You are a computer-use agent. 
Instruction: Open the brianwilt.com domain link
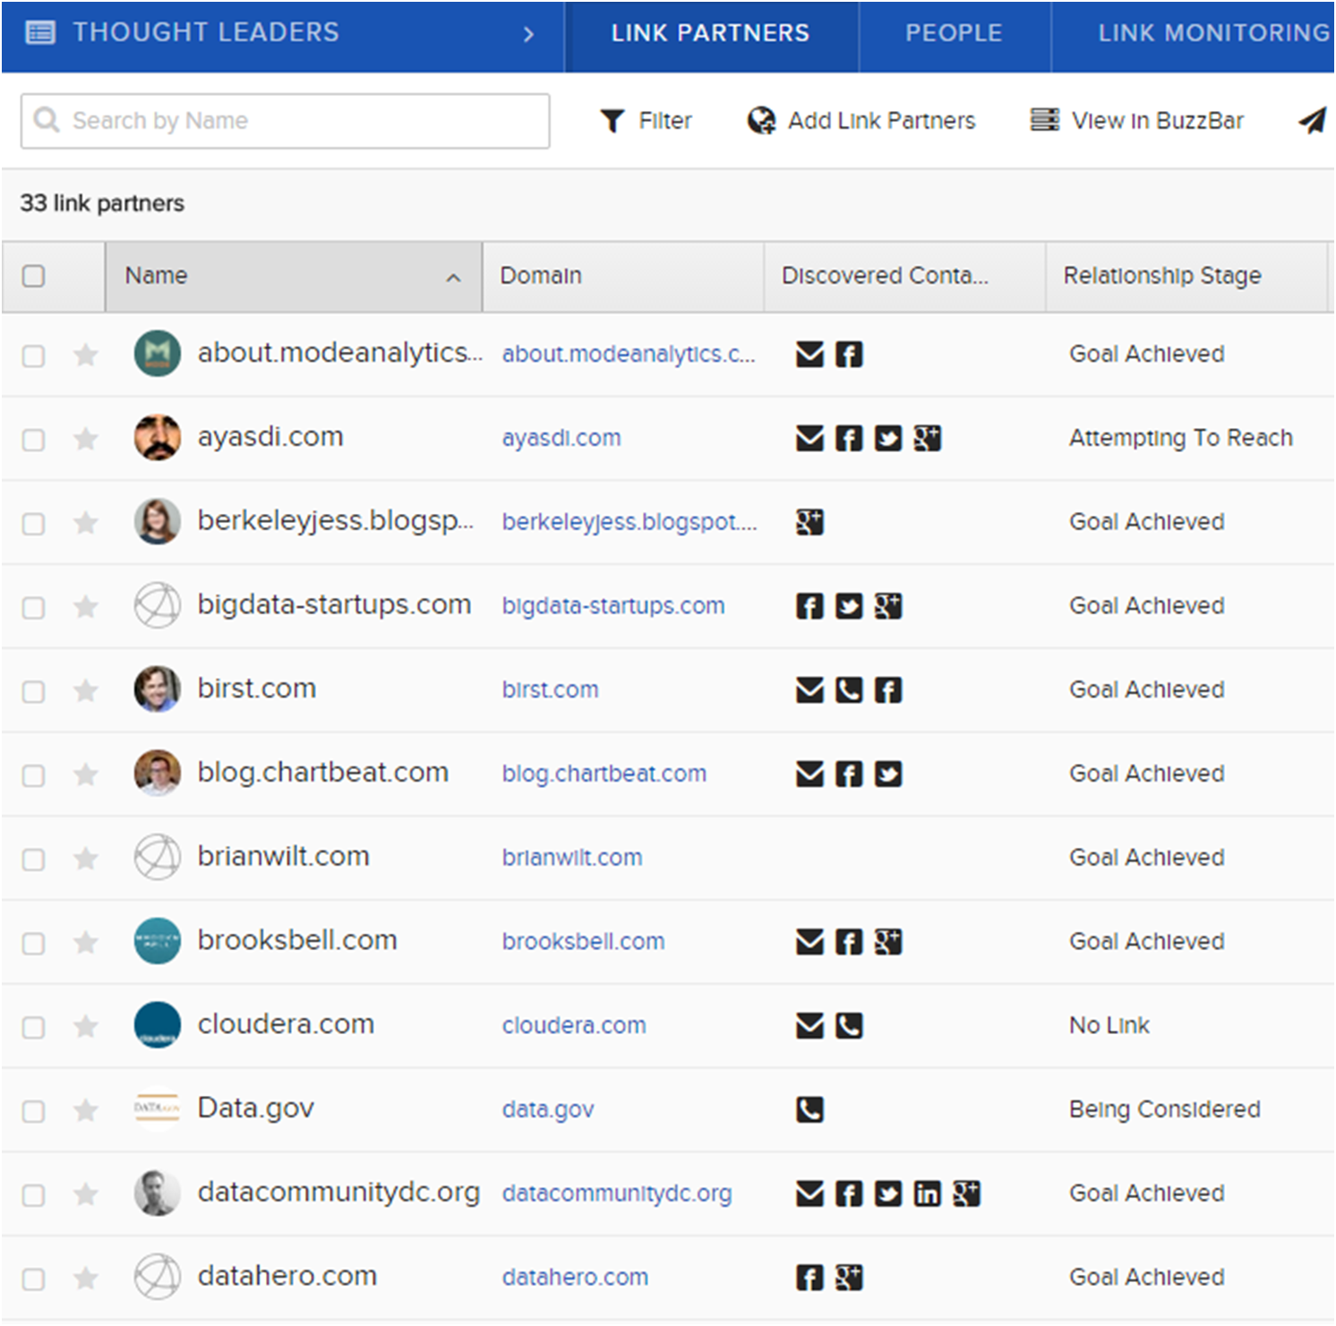coord(572,858)
